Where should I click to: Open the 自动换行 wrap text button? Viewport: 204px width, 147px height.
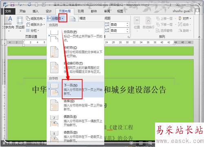coord(149,24)
